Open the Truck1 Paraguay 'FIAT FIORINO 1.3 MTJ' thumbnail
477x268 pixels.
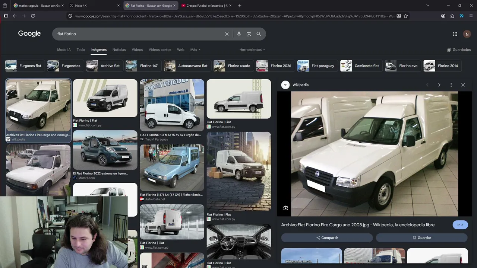(x=172, y=105)
